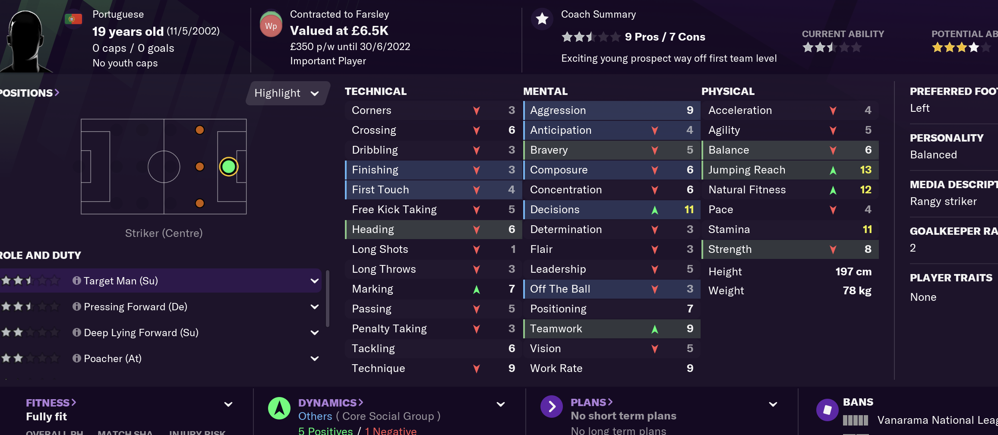Viewport: 998px width, 435px height.
Task: Expand the Fitness panel chevron
Action: tap(228, 404)
